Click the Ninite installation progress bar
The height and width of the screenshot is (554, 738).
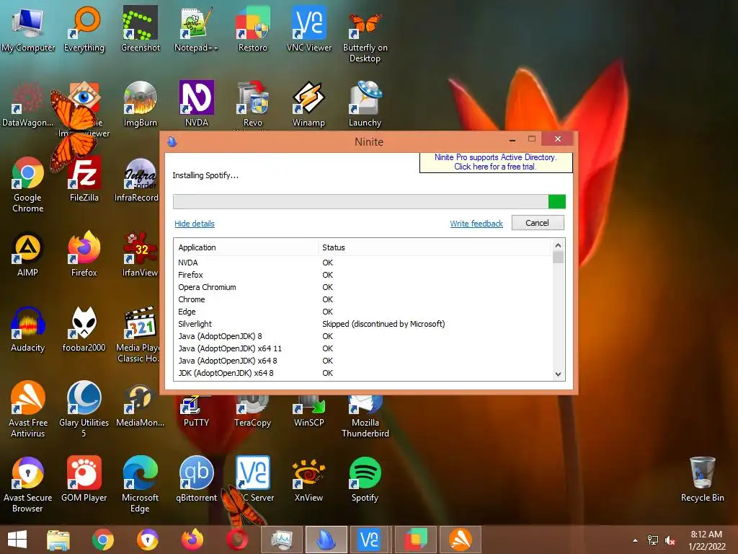pos(369,202)
